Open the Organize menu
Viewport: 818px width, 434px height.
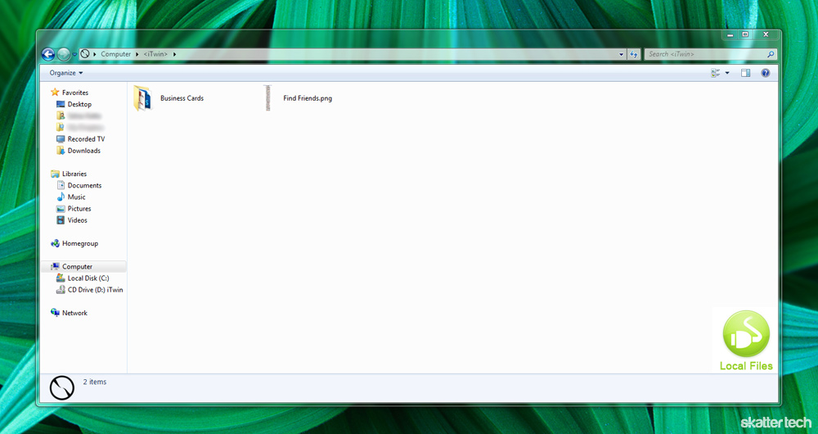[66, 73]
